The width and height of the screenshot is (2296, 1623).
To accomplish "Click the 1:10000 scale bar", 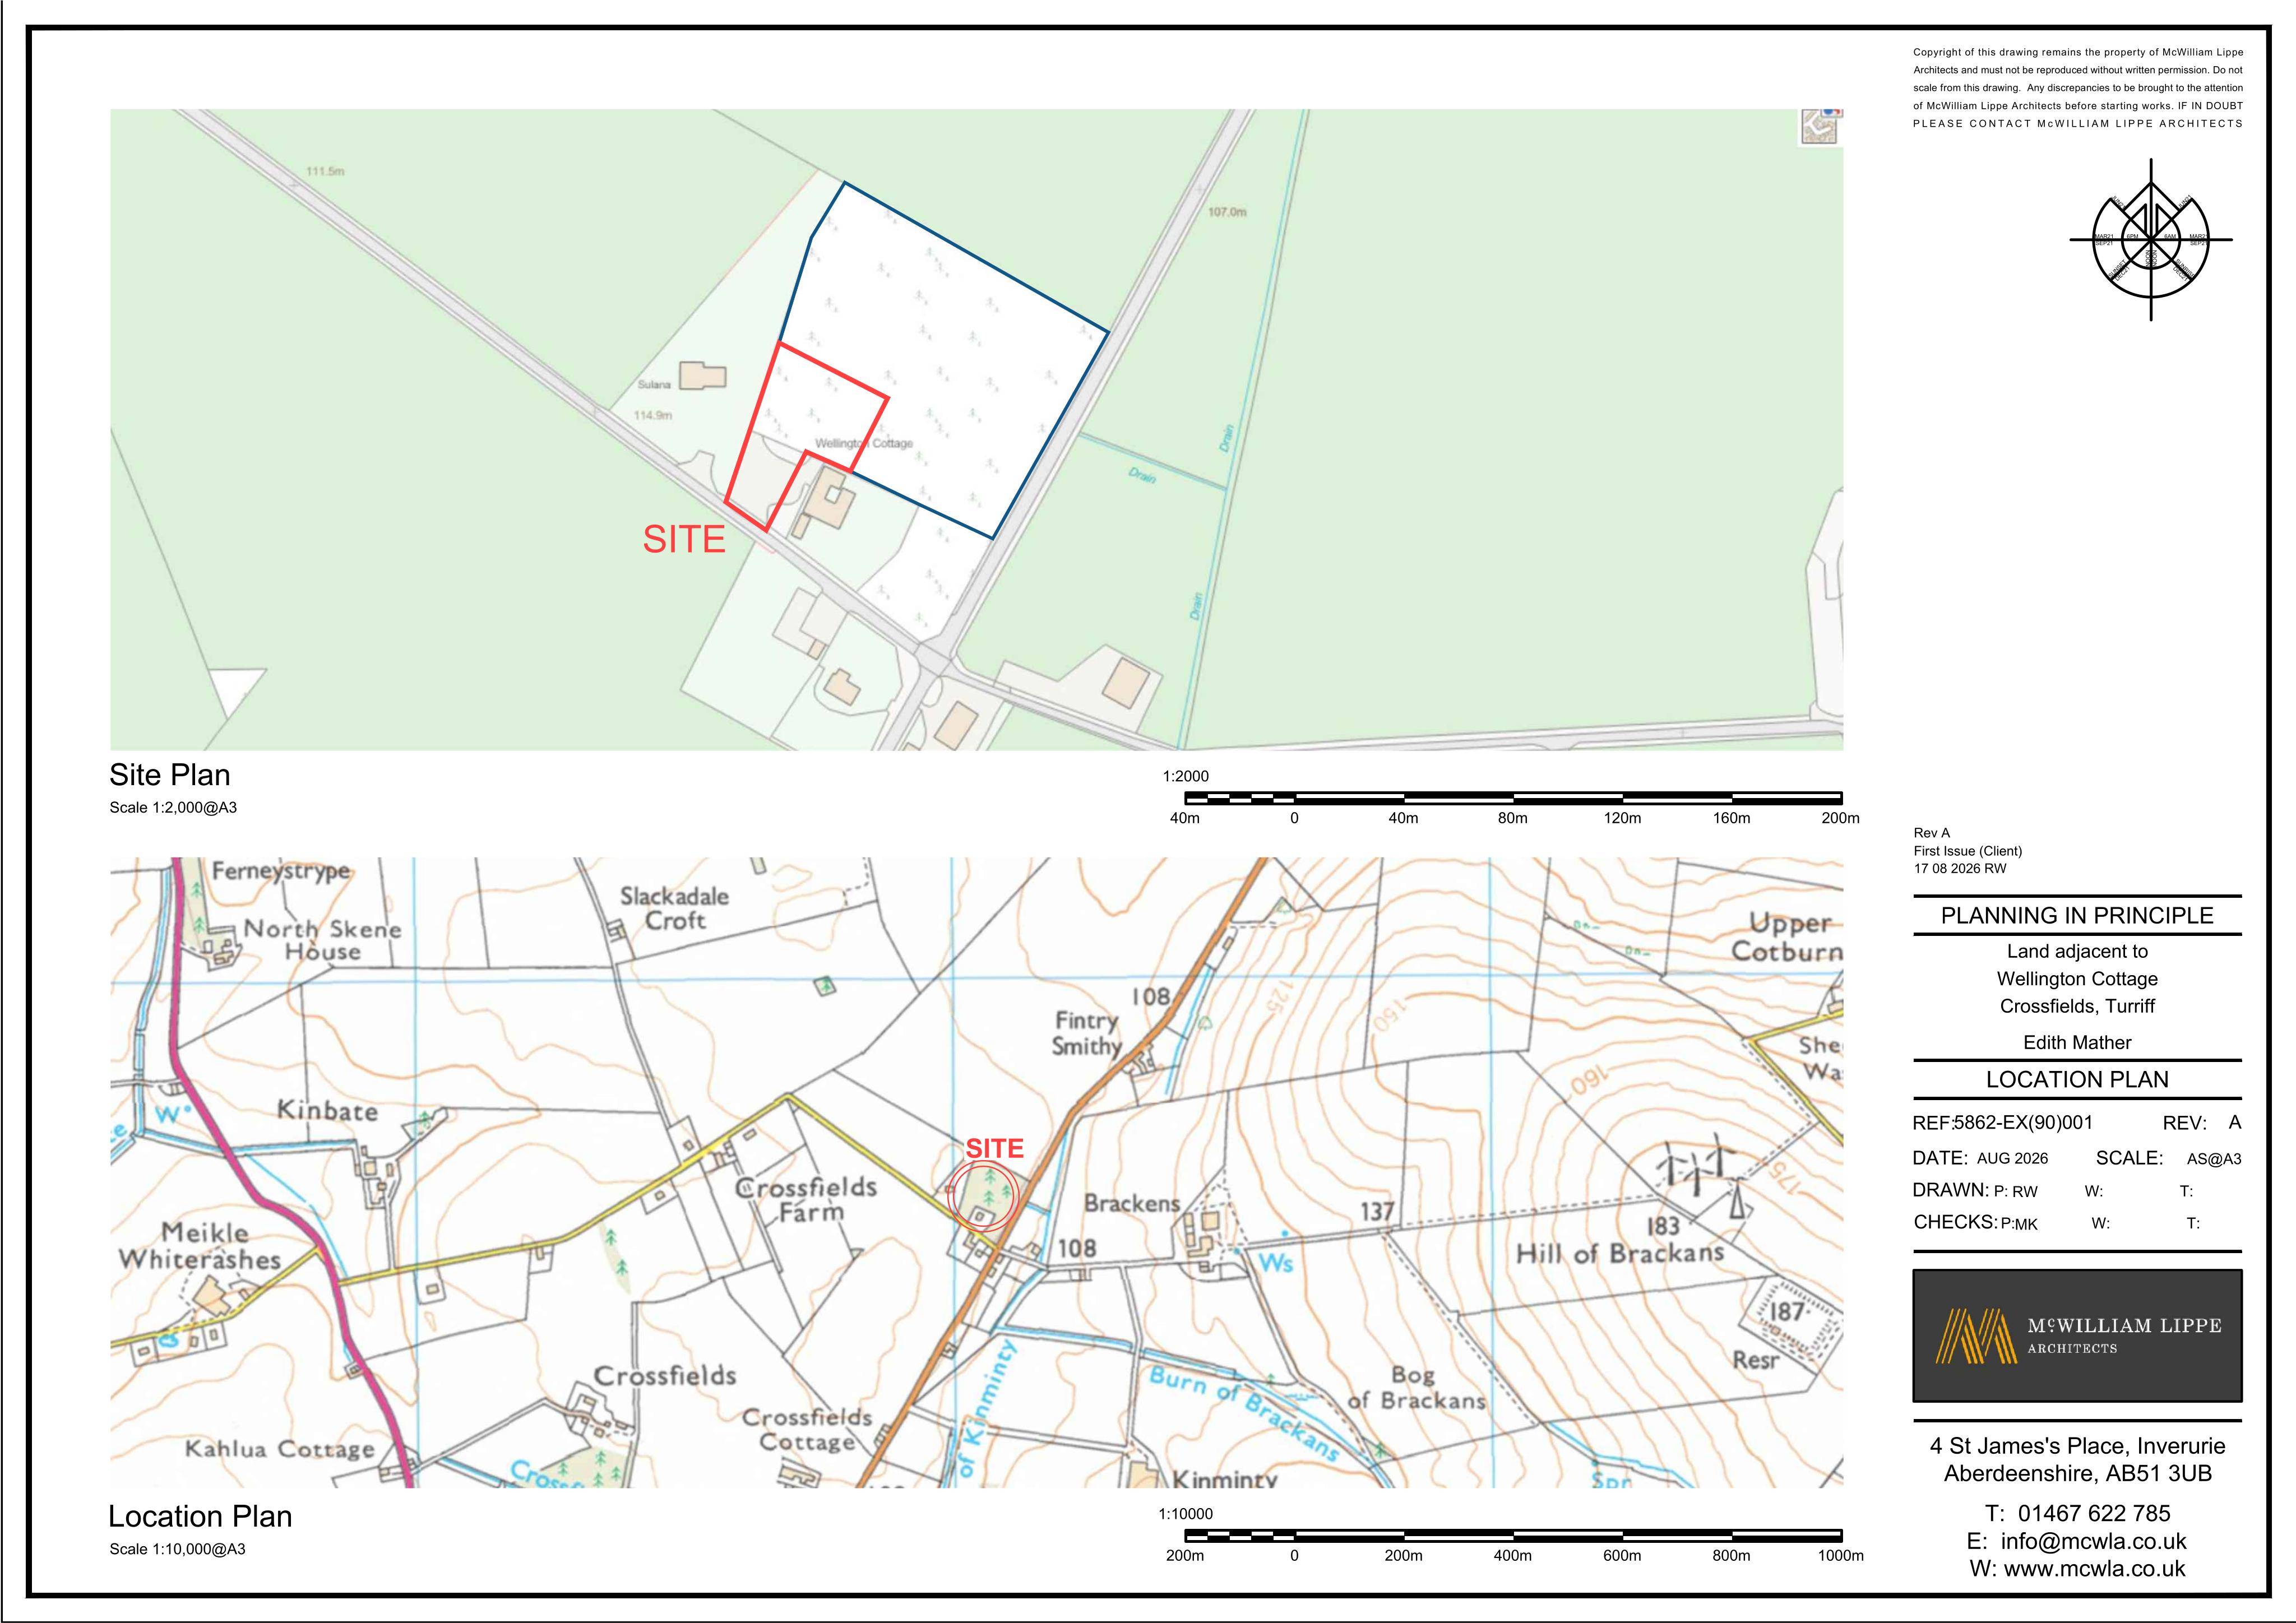I will pyautogui.click(x=1513, y=1535).
